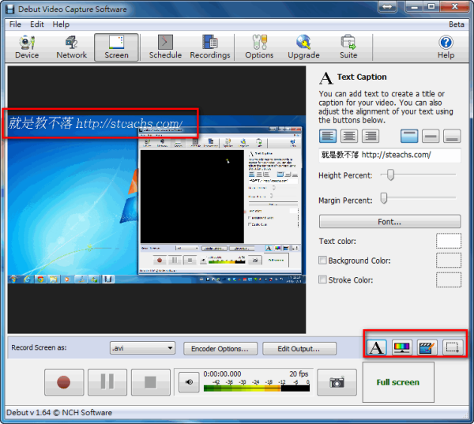Click the Edit Output button
The width and height of the screenshot is (474, 424).
[x=299, y=348]
